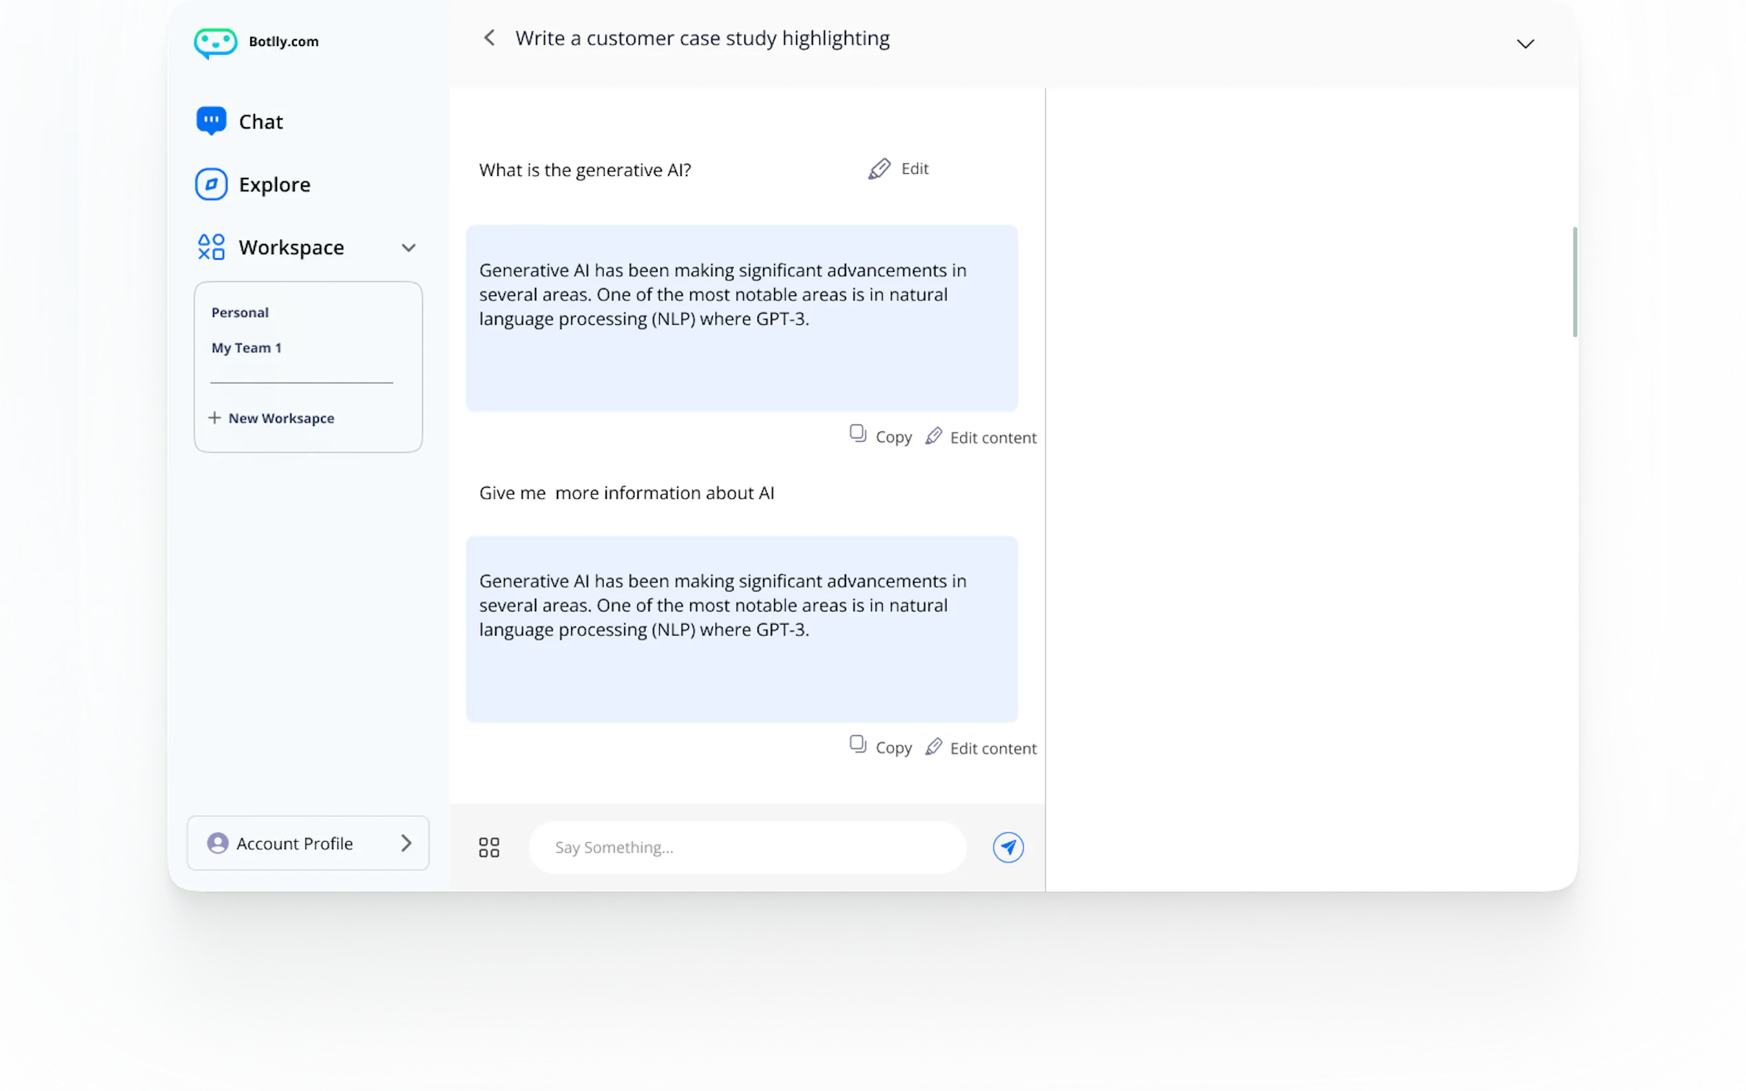Send message with paper plane button
The image size is (1746, 1091).
tap(1008, 847)
